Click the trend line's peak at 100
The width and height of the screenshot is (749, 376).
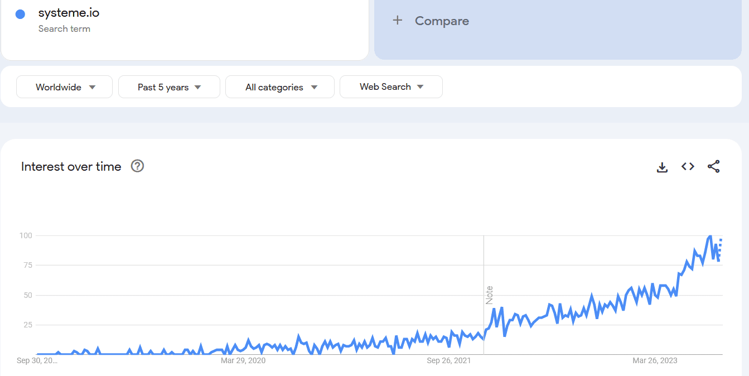[710, 237]
